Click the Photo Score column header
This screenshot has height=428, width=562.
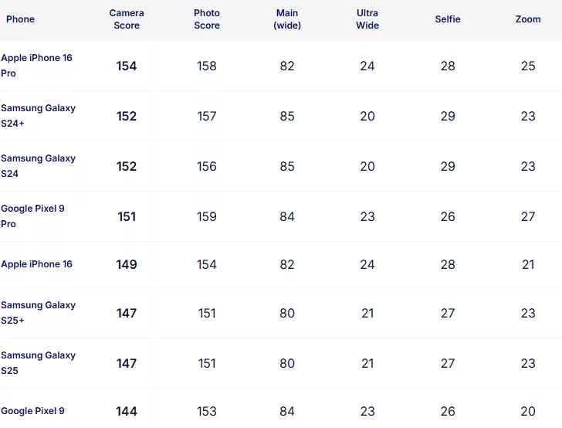click(207, 19)
